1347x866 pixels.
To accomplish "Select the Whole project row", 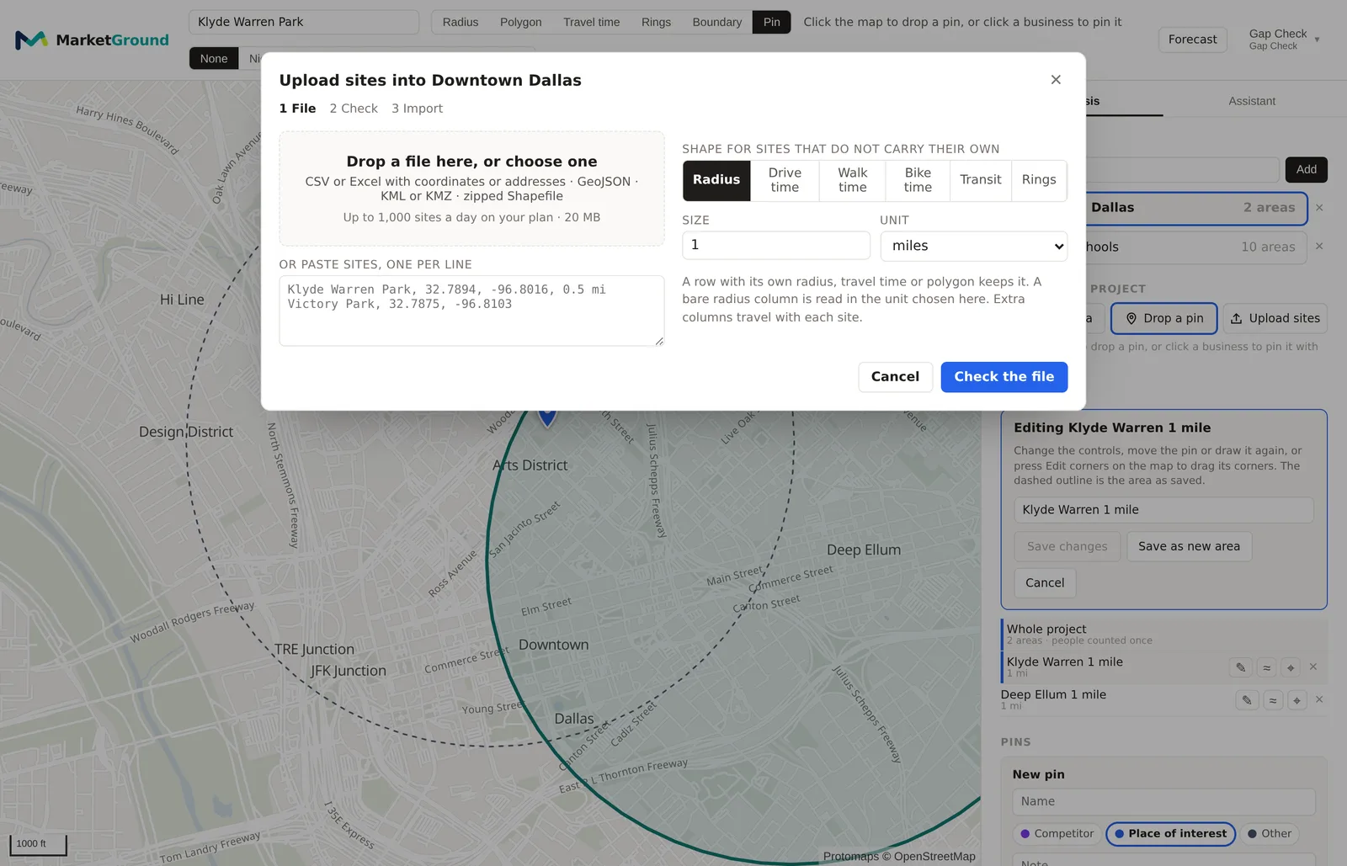I will (1163, 634).
